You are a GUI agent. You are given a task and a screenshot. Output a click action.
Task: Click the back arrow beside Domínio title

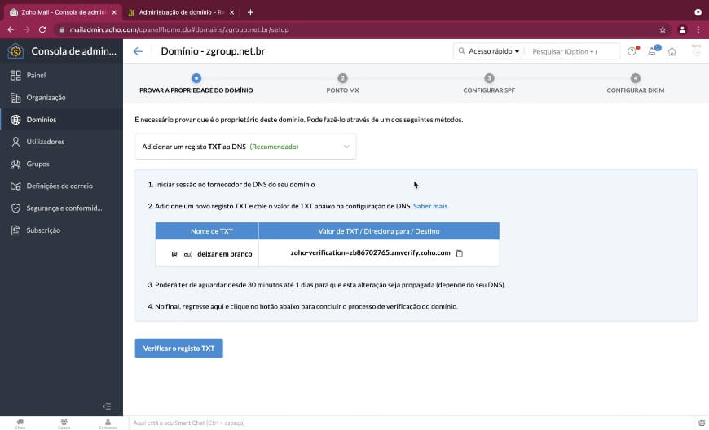(138, 51)
